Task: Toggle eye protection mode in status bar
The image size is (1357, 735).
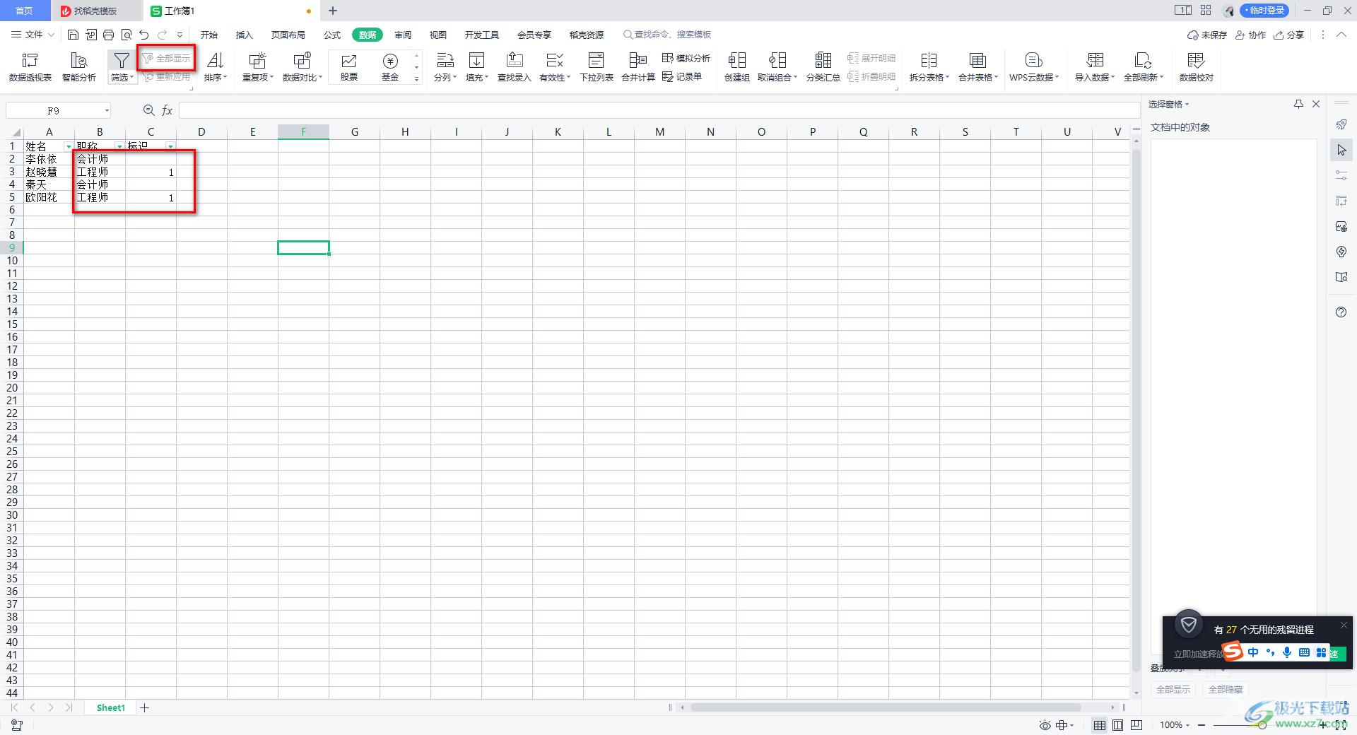Action: tap(1045, 725)
